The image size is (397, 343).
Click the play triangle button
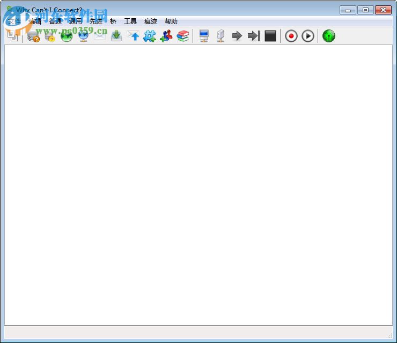(x=308, y=36)
